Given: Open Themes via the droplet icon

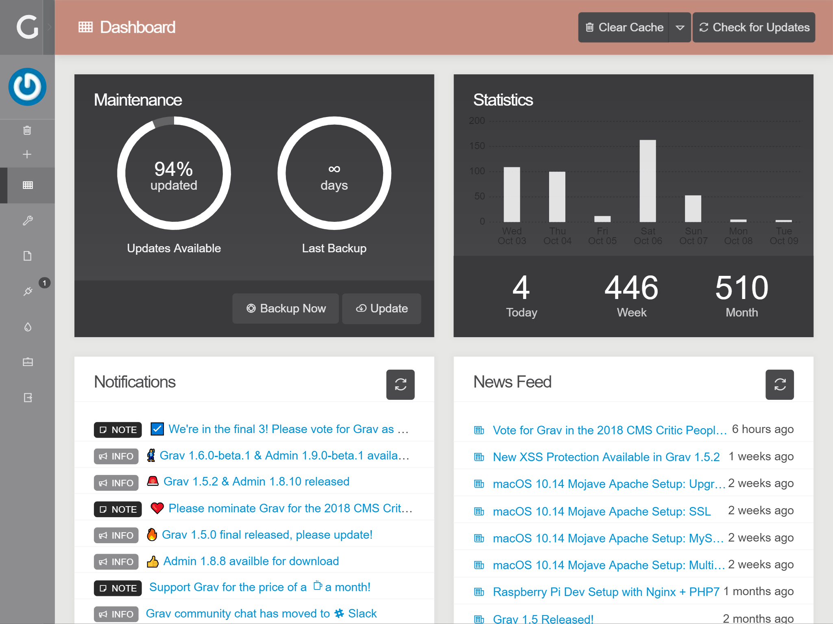Looking at the screenshot, I should 27,327.
